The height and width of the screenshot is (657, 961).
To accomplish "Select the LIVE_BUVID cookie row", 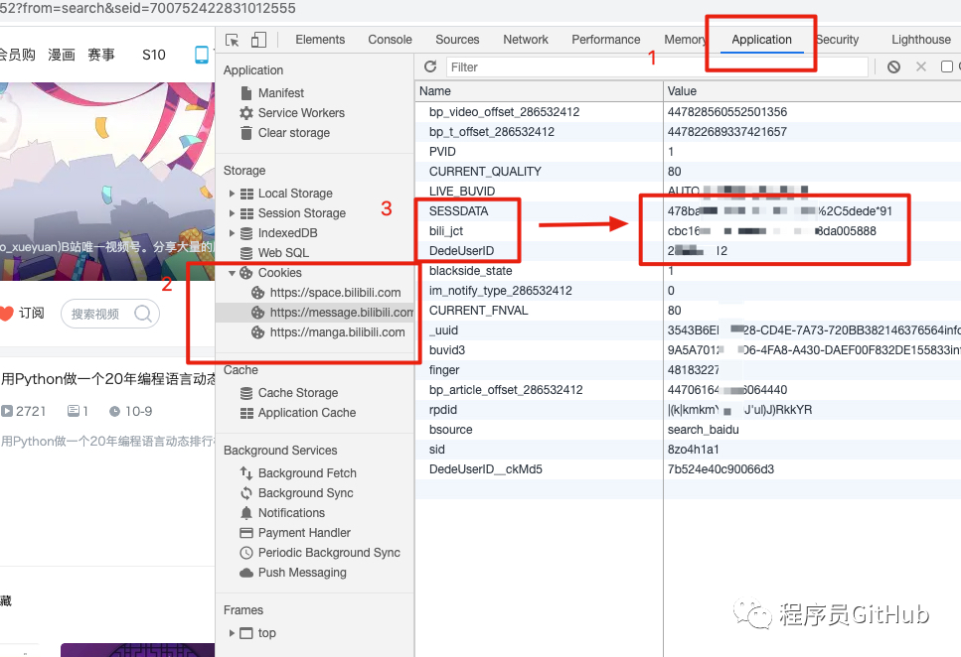I will (x=688, y=192).
